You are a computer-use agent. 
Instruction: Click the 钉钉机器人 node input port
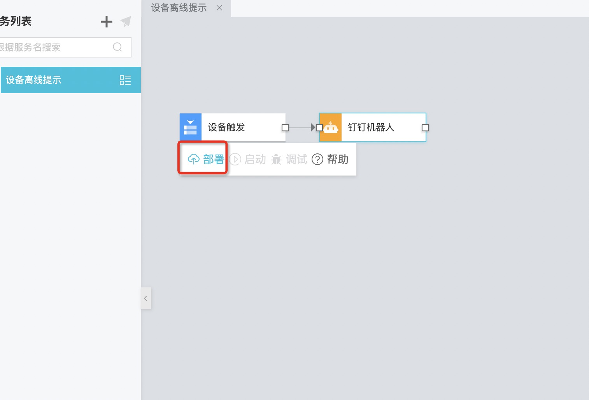tap(319, 127)
